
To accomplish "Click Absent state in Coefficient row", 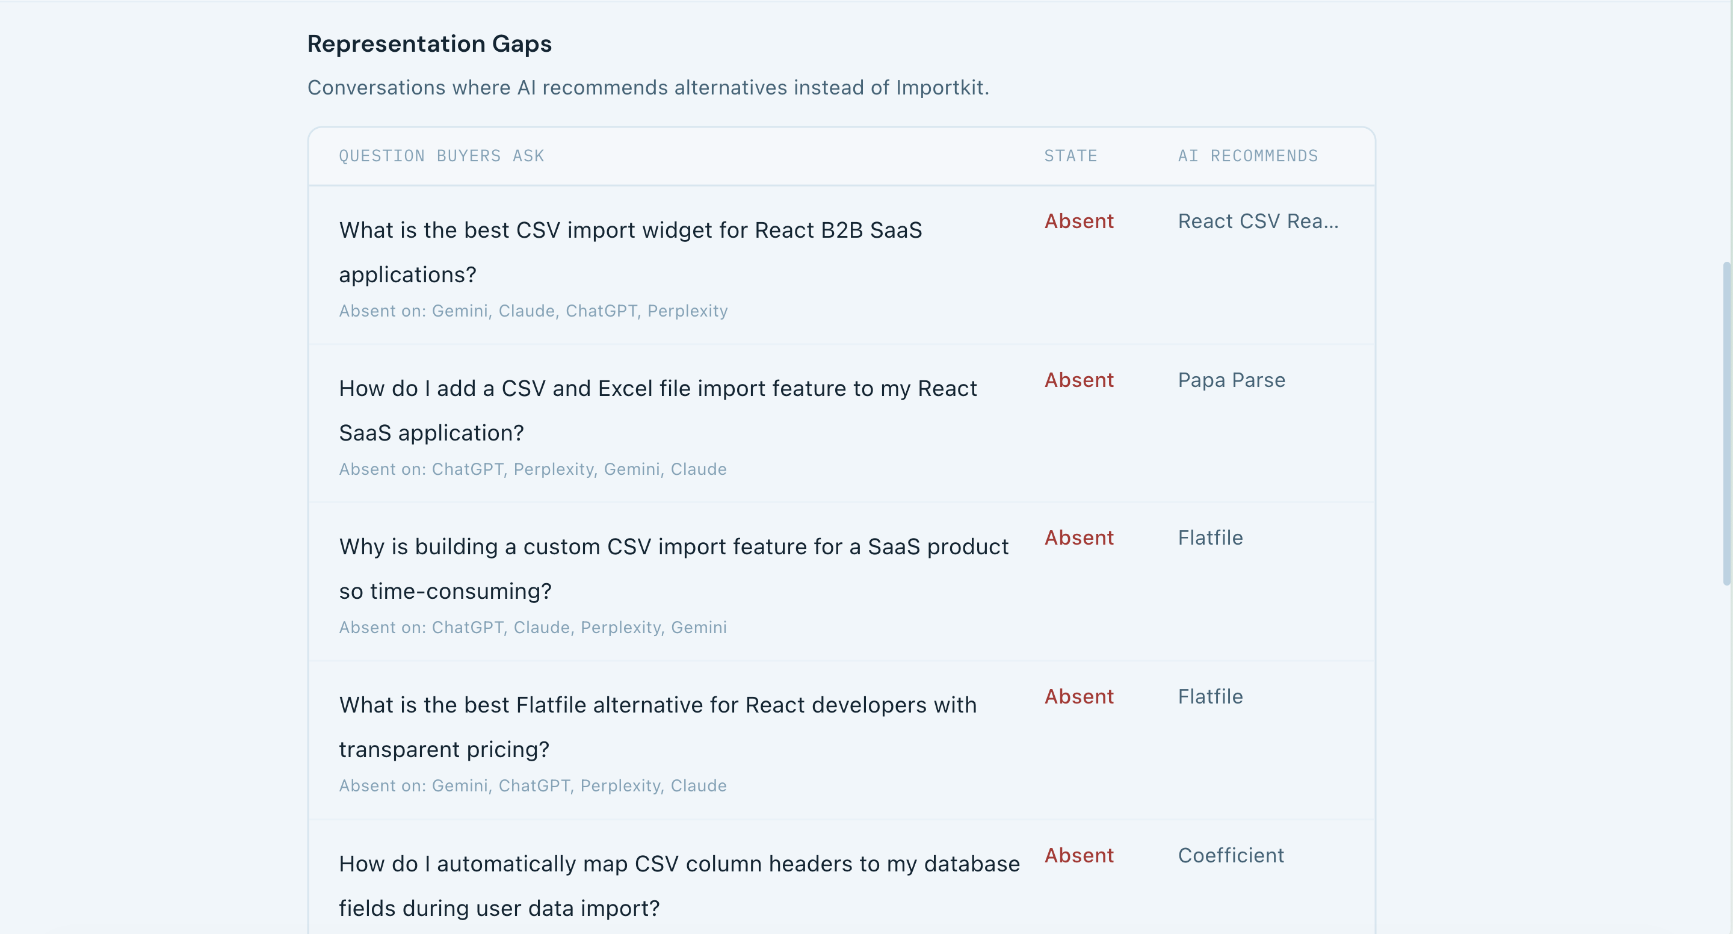I will coord(1078,855).
